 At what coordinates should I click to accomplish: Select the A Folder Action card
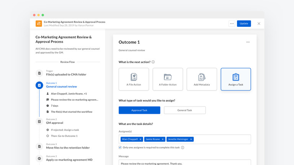[x=168, y=79]
